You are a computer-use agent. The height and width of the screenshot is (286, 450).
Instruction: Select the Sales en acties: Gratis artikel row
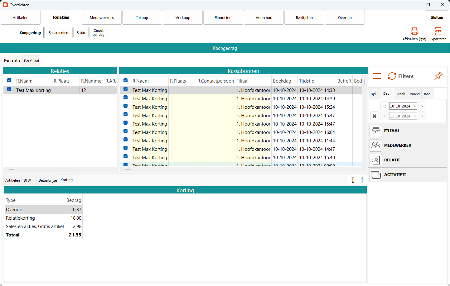(x=43, y=226)
